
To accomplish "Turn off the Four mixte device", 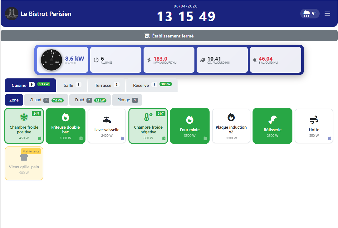I will click(189, 126).
